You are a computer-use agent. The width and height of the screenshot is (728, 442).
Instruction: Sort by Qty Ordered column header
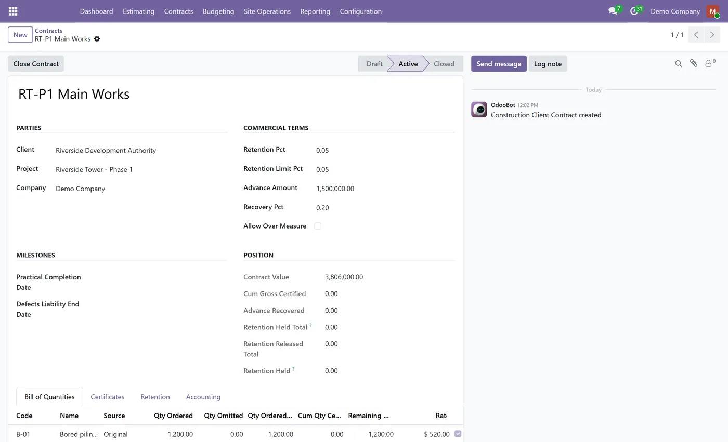click(173, 416)
